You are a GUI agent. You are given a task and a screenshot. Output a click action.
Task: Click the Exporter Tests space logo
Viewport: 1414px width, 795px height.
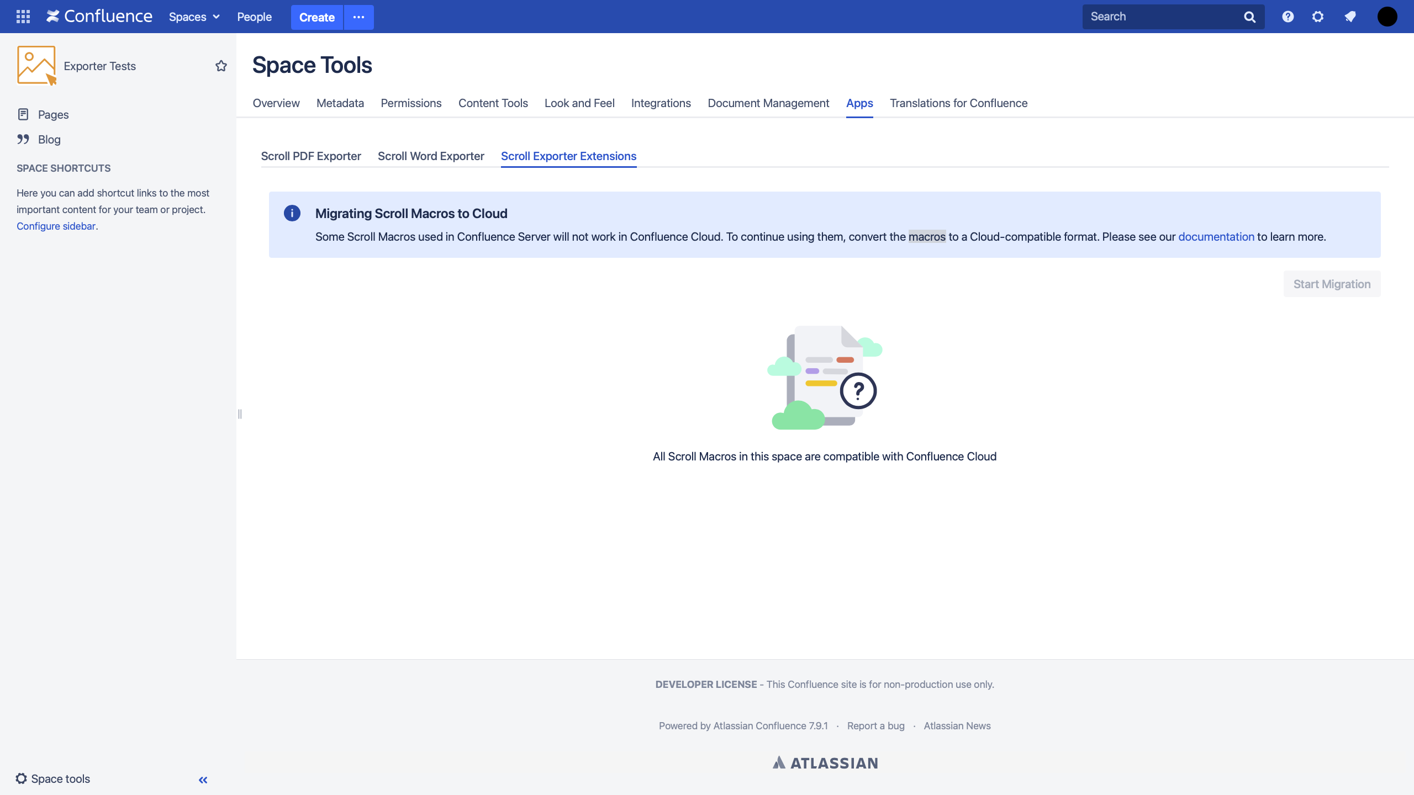(x=36, y=65)
